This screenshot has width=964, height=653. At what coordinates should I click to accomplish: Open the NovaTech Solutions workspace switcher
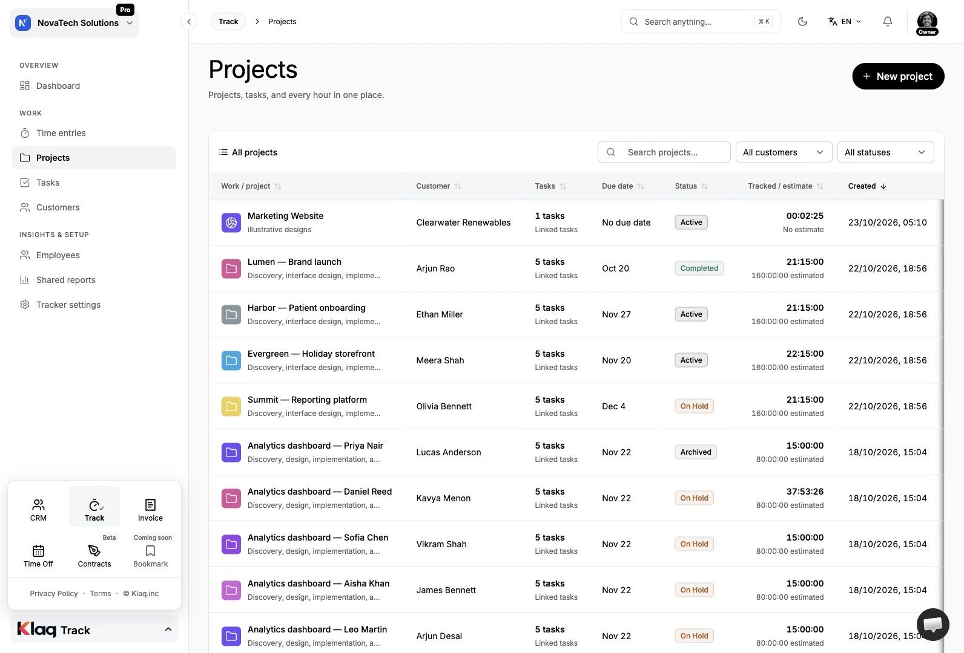pyautogui.click(x=74, y=23)
